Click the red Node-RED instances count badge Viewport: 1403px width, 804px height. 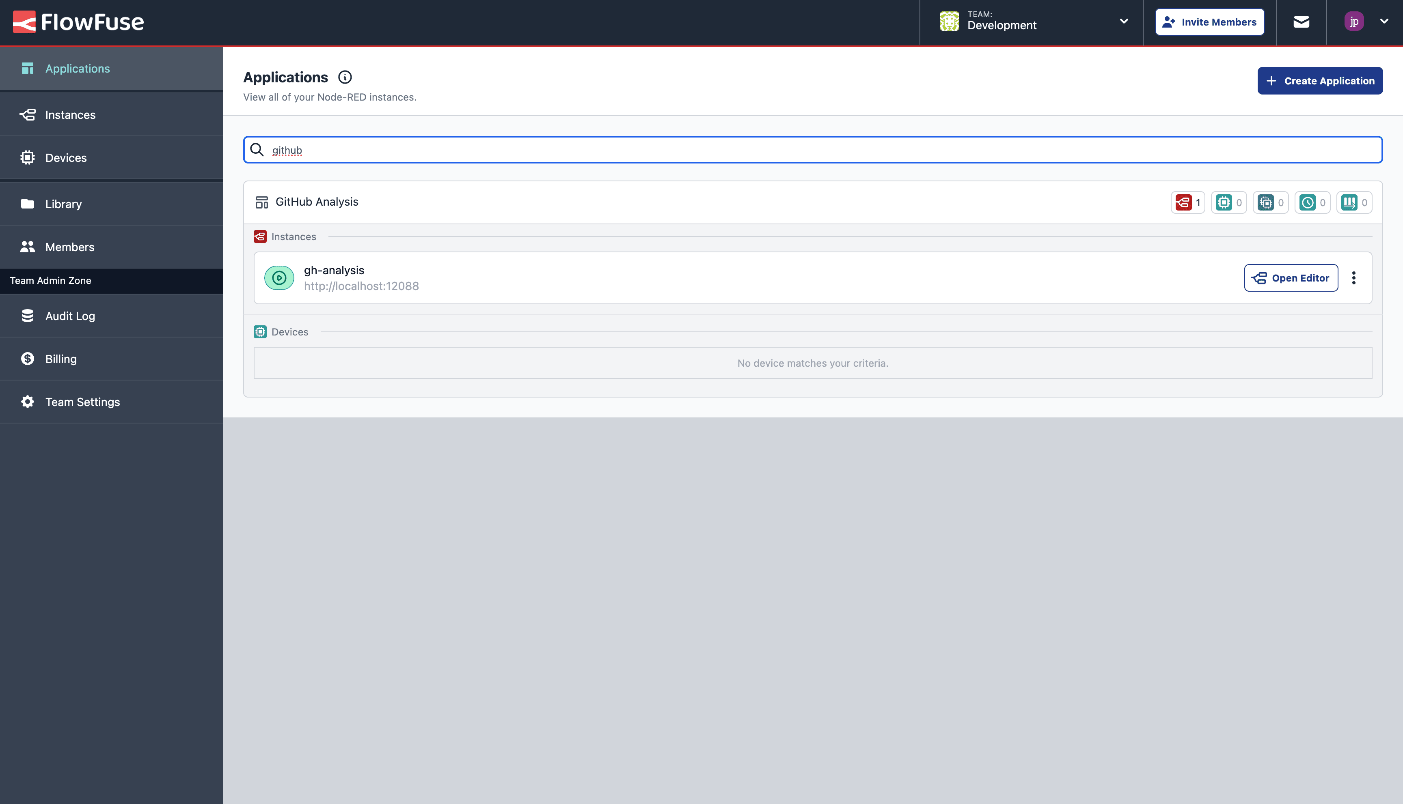[1187, 202]
